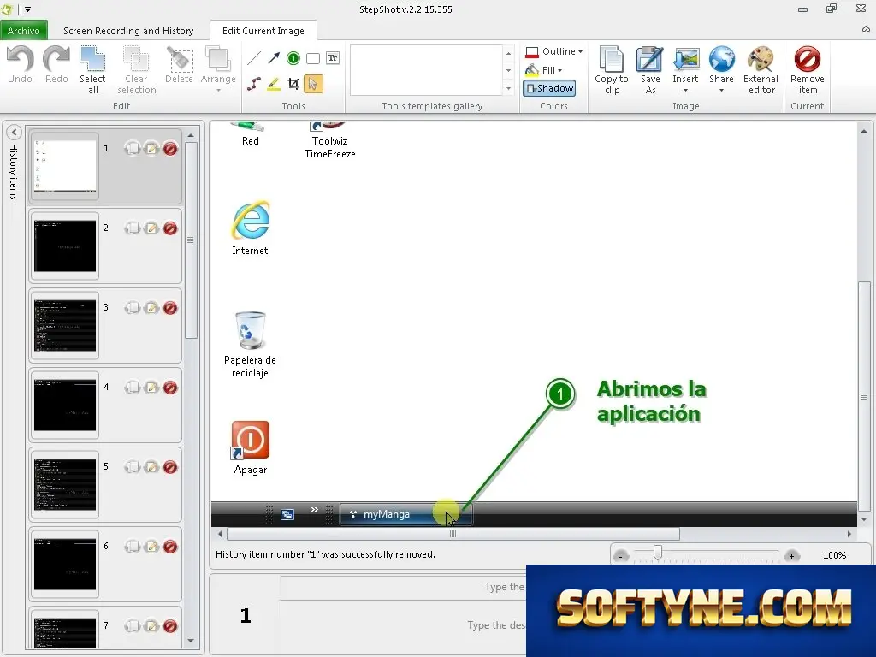The height and width of the screenshot is (657, 876).
Task: Select the arrow drawing tool
Action: click(274, 58)
